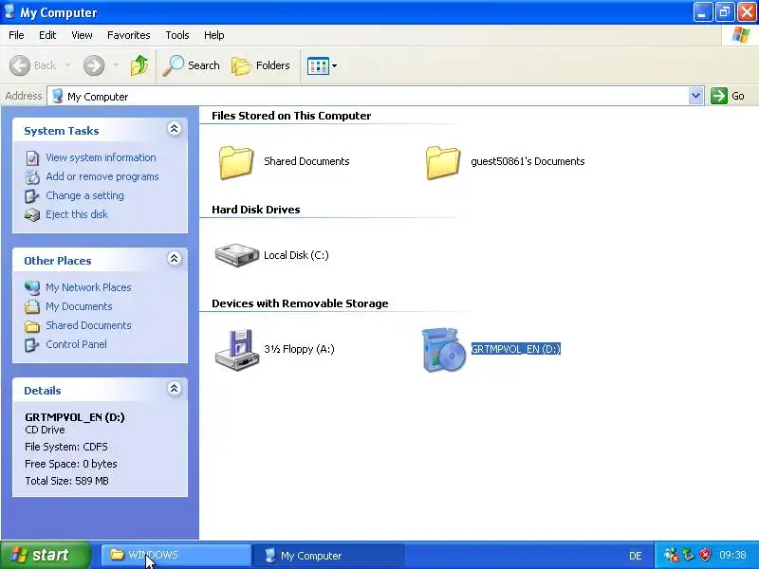Click My Computer taskbar button
Image resolution: width=759 pixels, height=569 pixels.
pos(328,555)
